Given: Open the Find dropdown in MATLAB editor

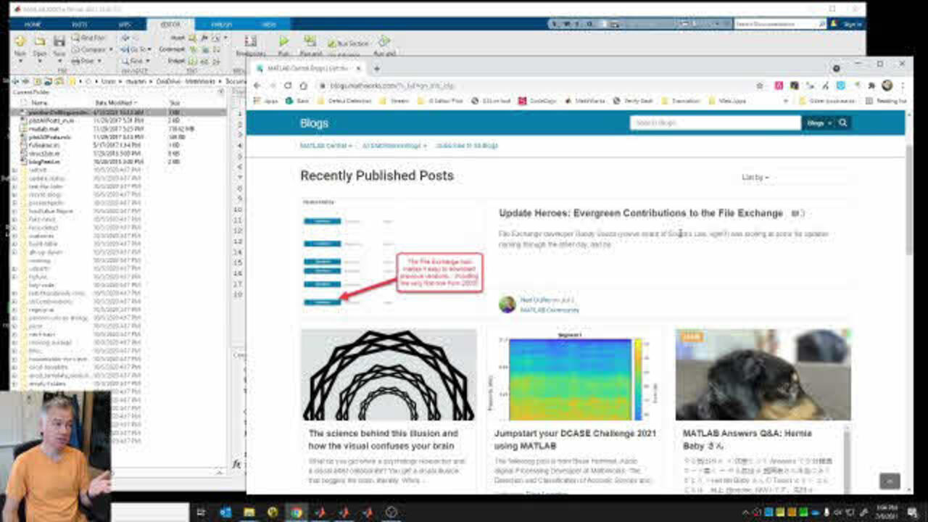Looking at the screenshot, I should coord(135,61).
